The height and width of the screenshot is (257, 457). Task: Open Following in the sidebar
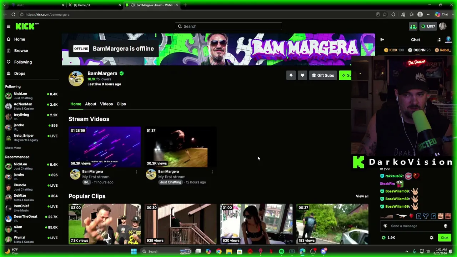[23, 62]
